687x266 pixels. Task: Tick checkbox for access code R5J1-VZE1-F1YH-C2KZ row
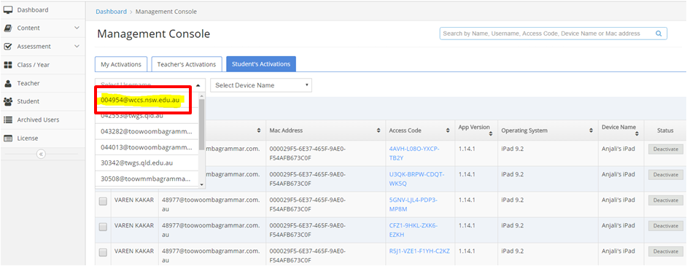click(x=103, y=252)
